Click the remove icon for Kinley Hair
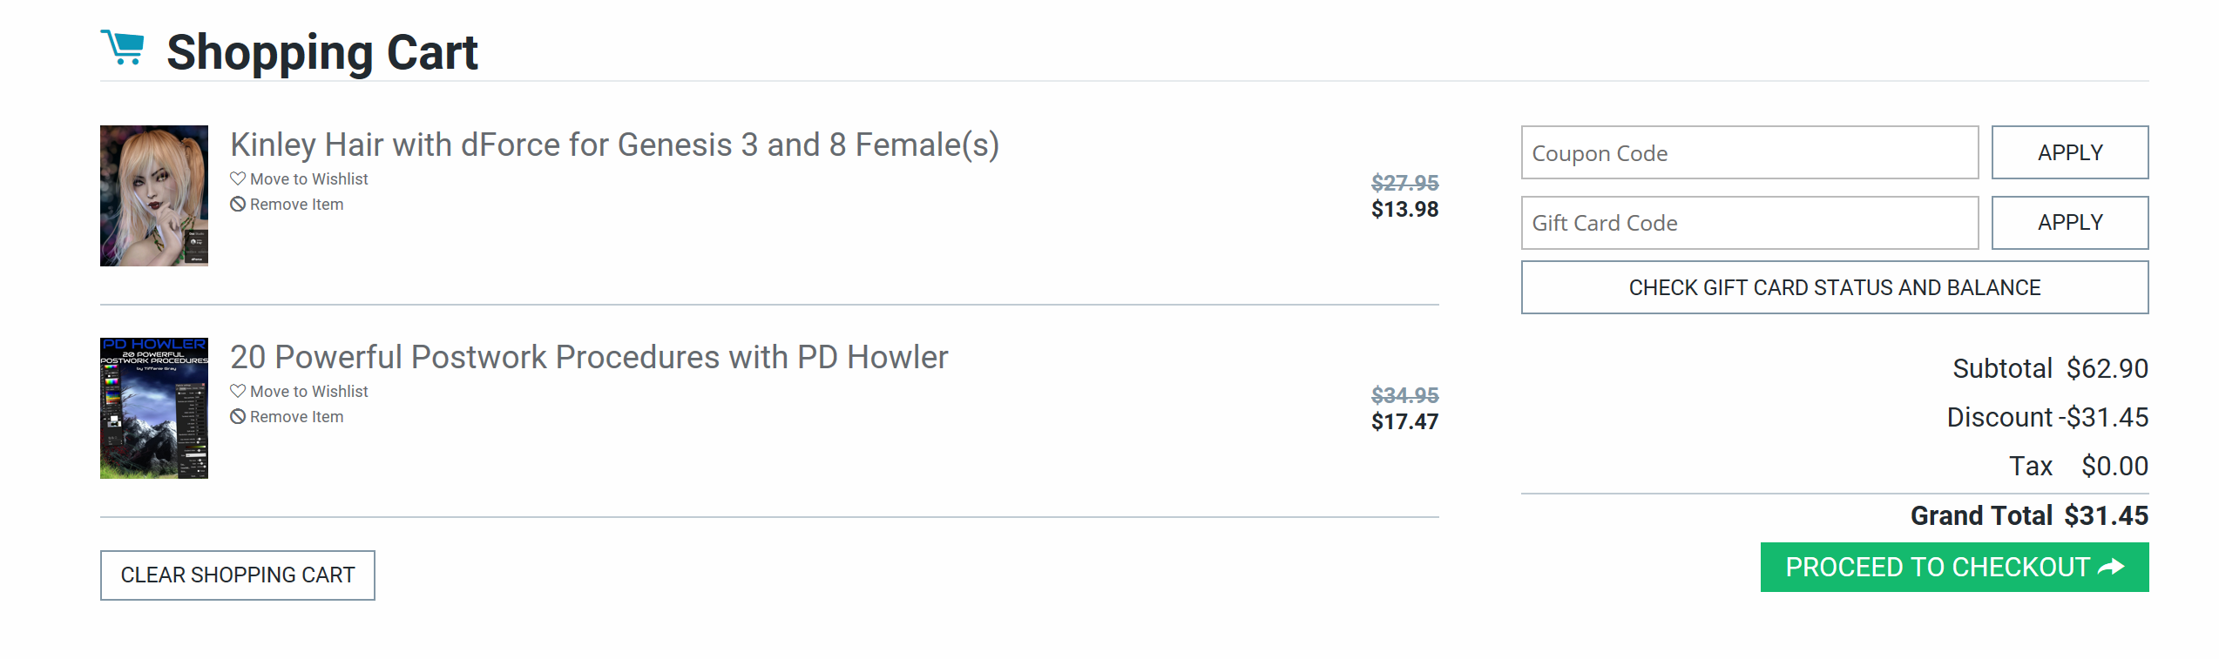The image size is (2219, 659). pyautogui.click(x=238, y=205)
